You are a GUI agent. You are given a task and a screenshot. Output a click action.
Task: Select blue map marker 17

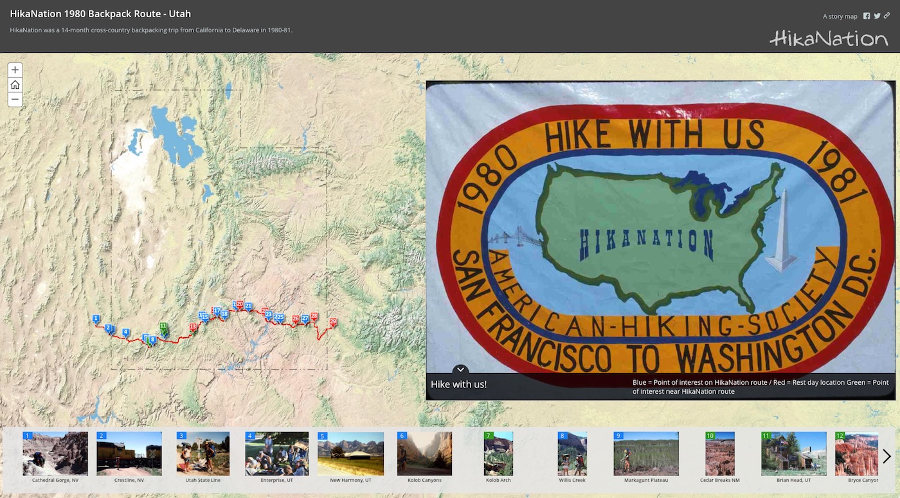click(x=217, y=311)
